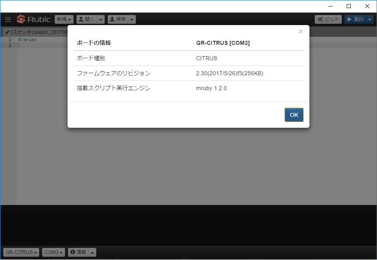Select the ファームウェアのリビジョン label

(114, 73)
